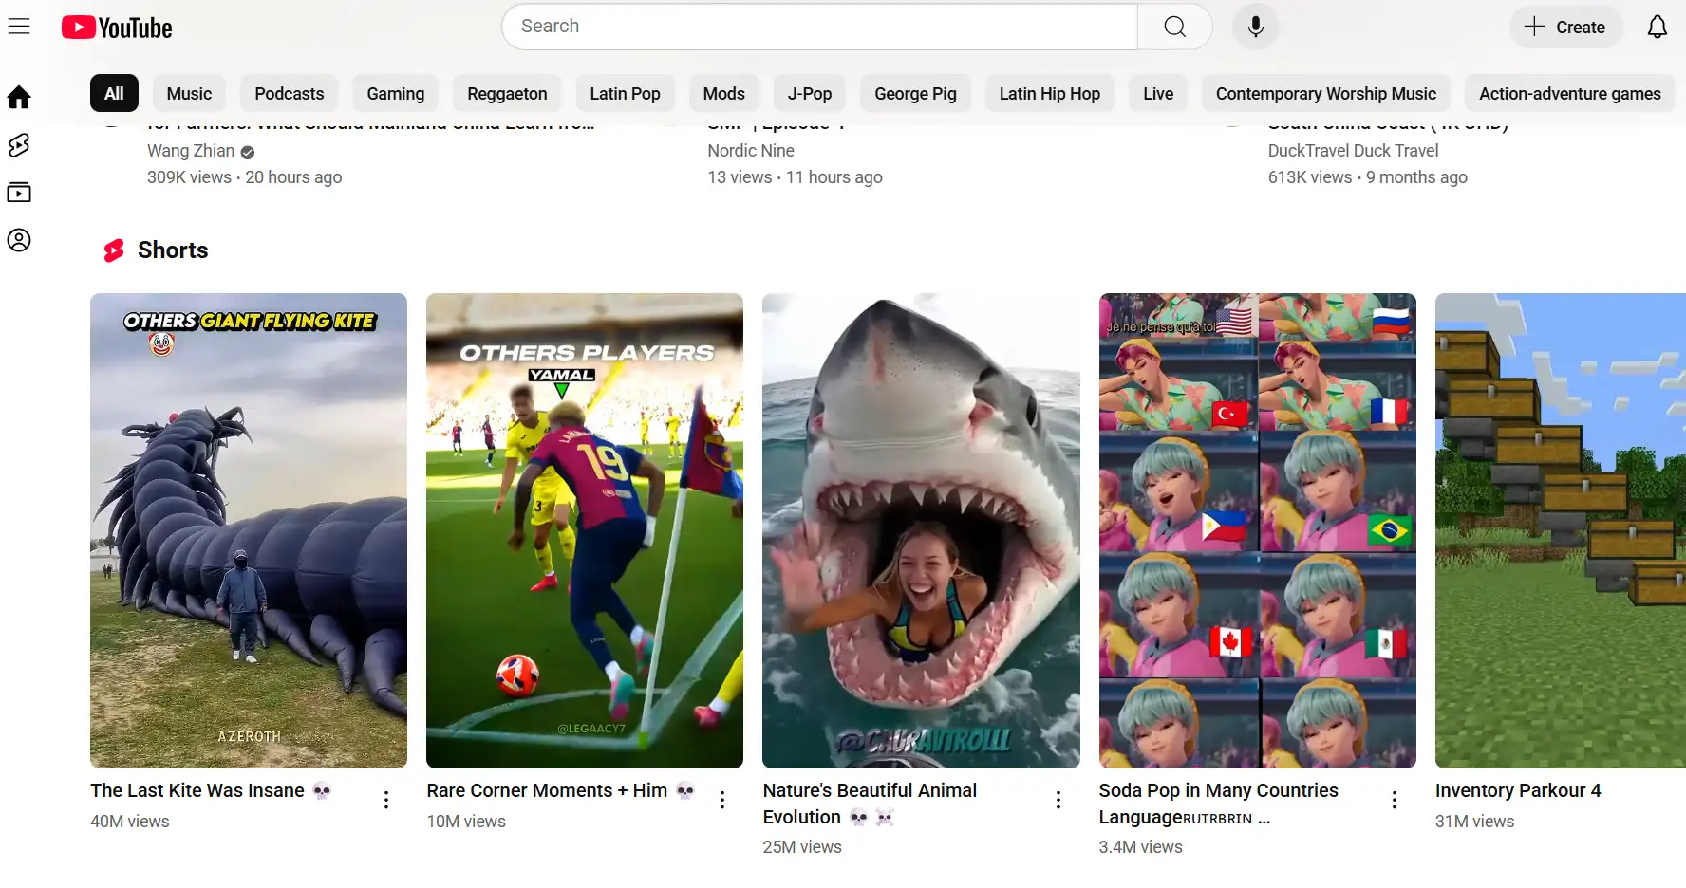Open options menu for Soda Pop short
The height and width of the screenshot is (888, 1686).
point(1395,800)
